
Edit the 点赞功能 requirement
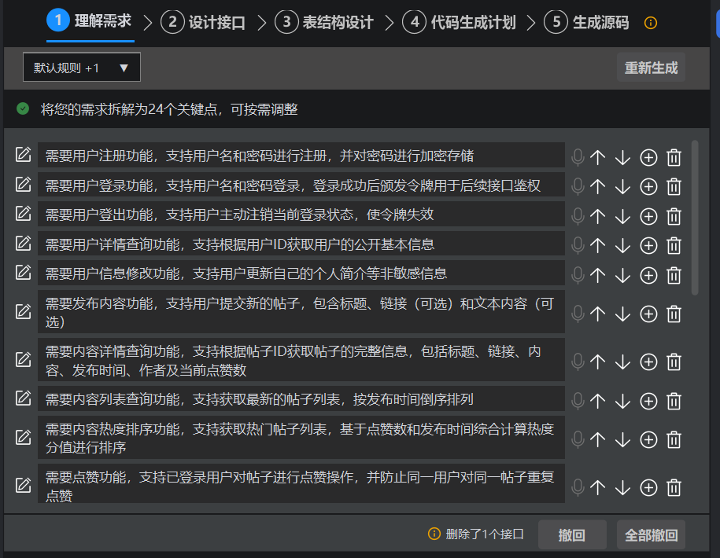click(23, 485)
